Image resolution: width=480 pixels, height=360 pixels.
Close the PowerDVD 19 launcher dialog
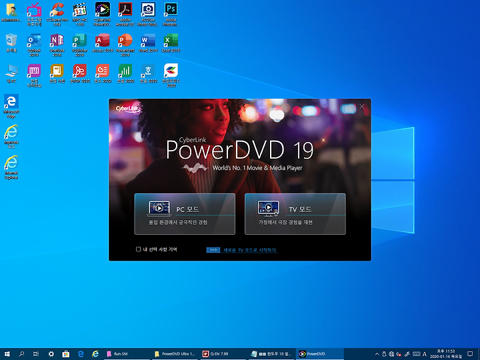(x=362, y=106)
